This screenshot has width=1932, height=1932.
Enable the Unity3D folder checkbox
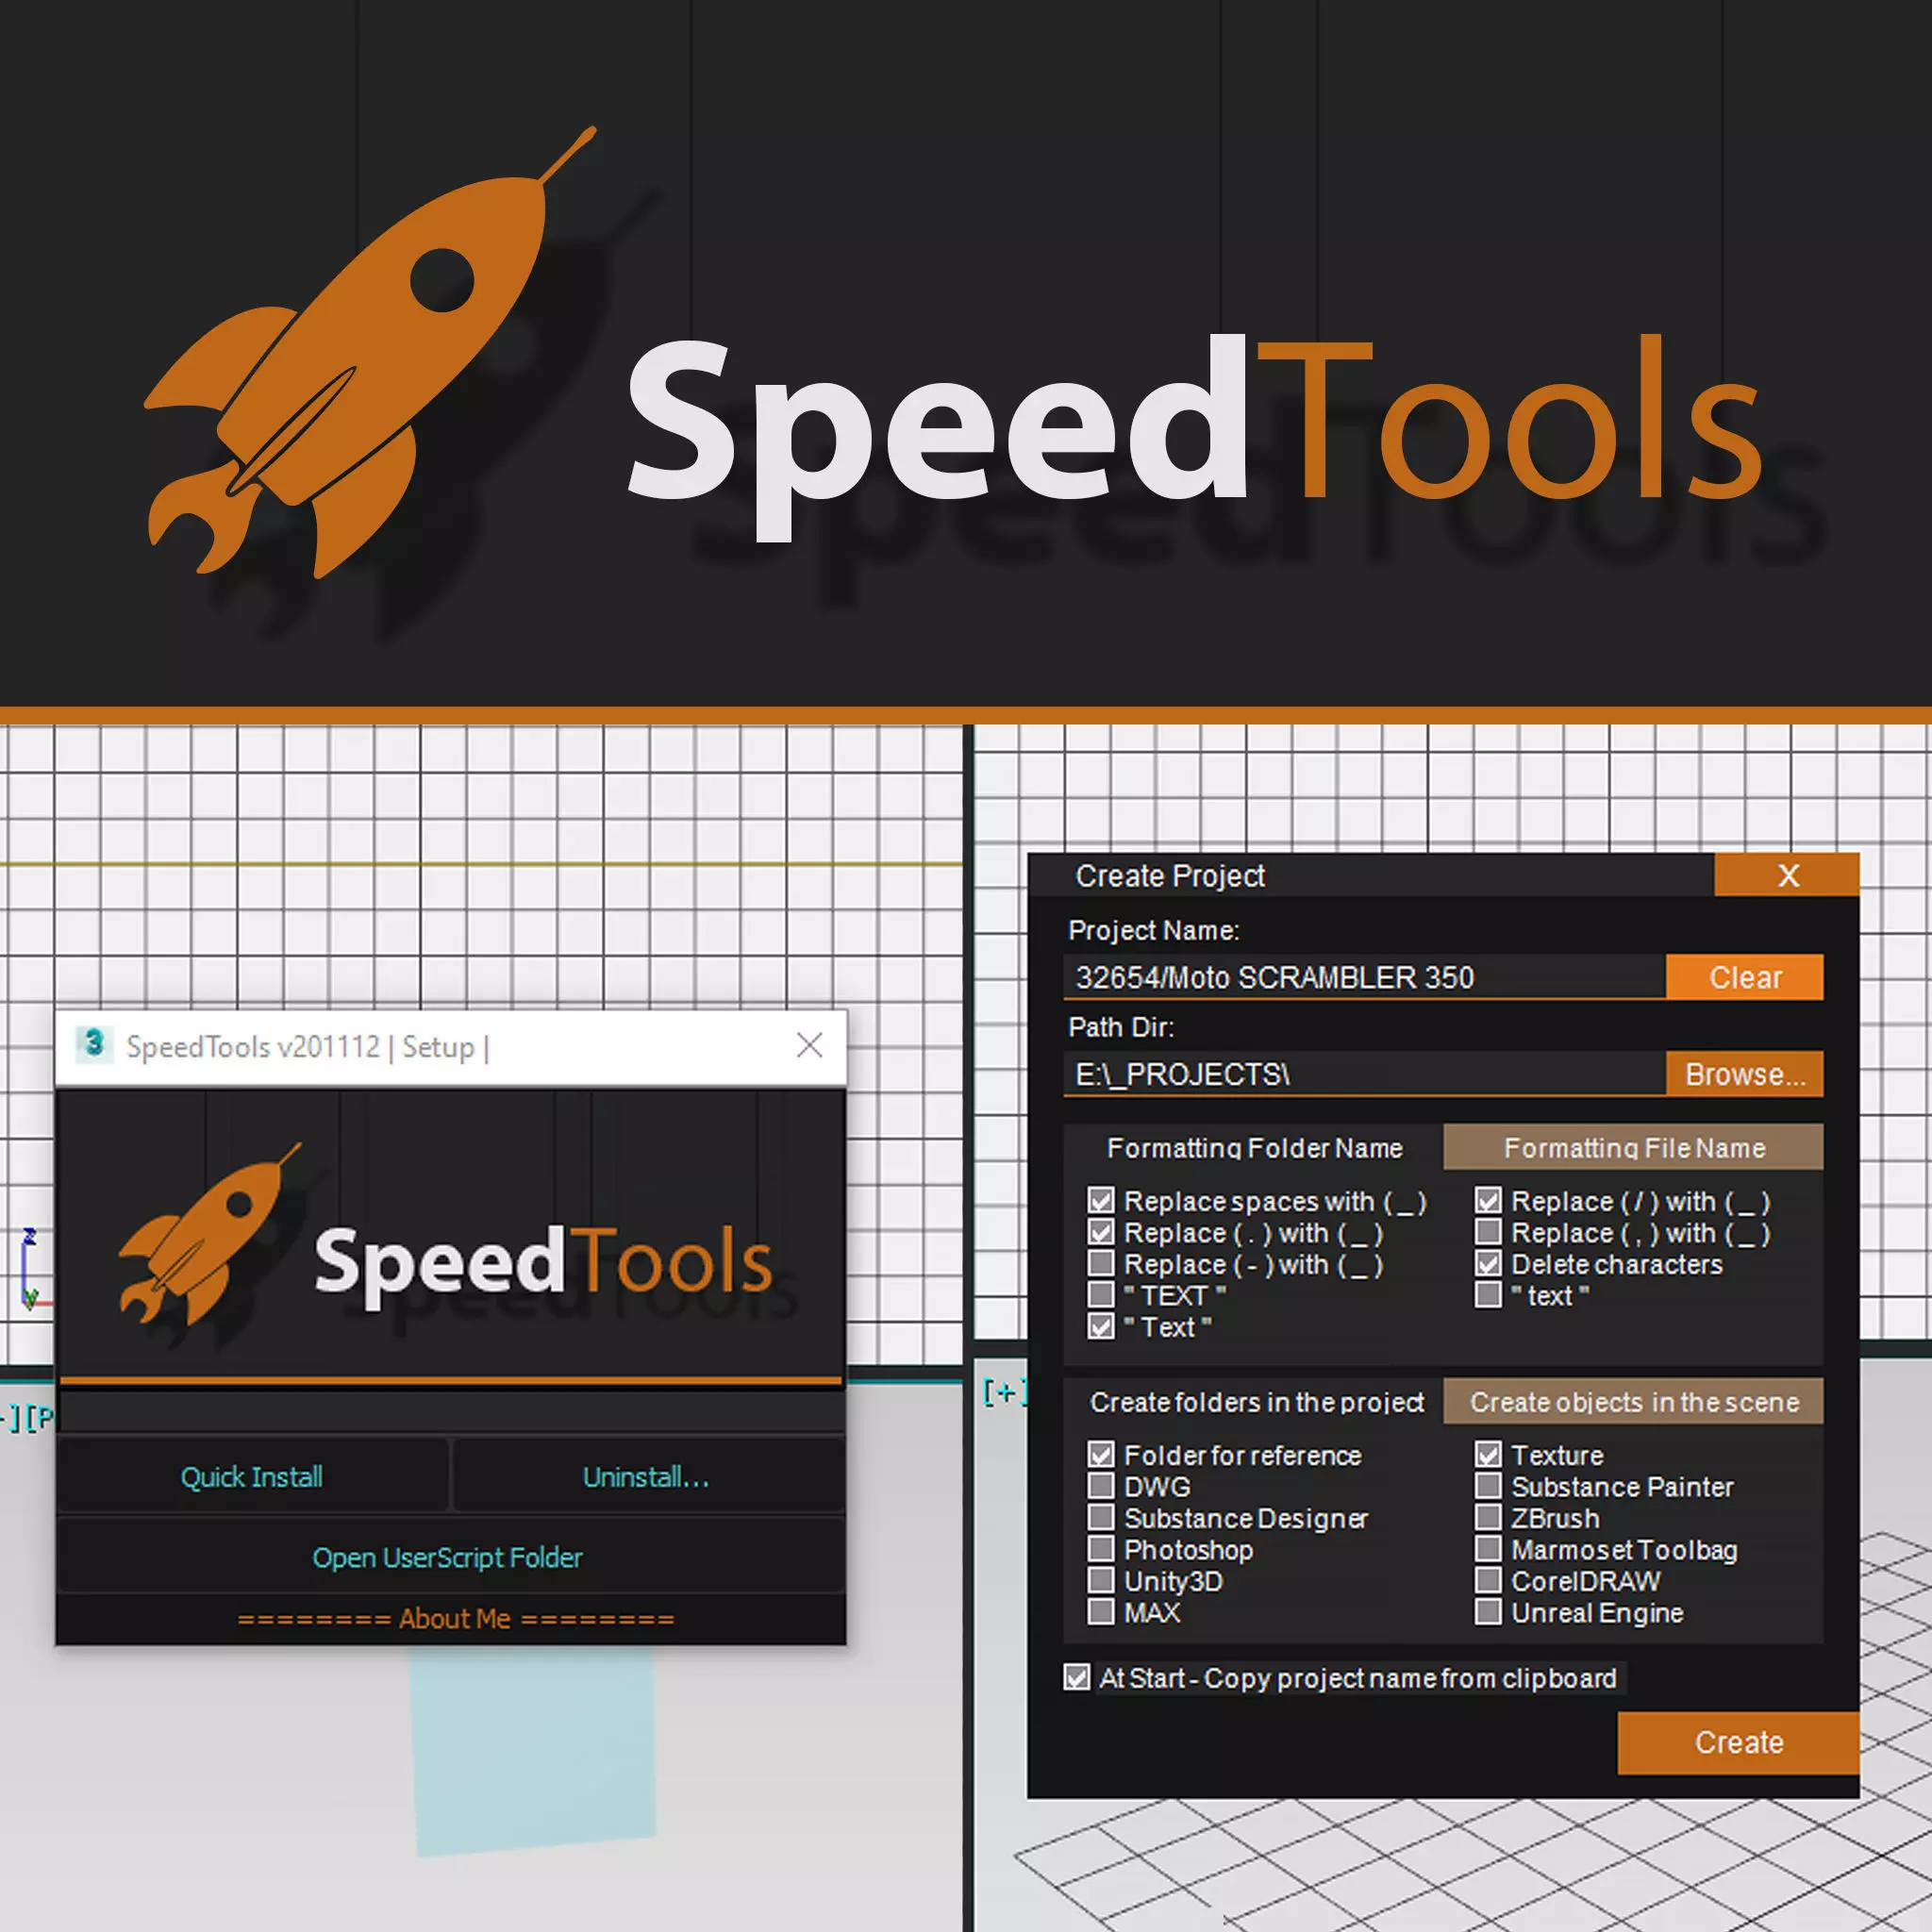click(1101, 1580)
